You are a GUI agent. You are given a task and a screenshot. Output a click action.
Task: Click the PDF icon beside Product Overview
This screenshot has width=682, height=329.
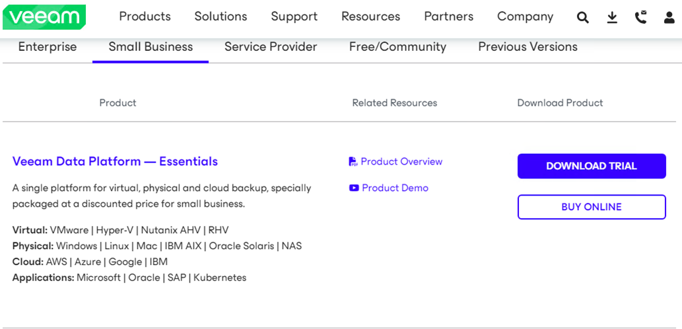click(x=353, y=162)
